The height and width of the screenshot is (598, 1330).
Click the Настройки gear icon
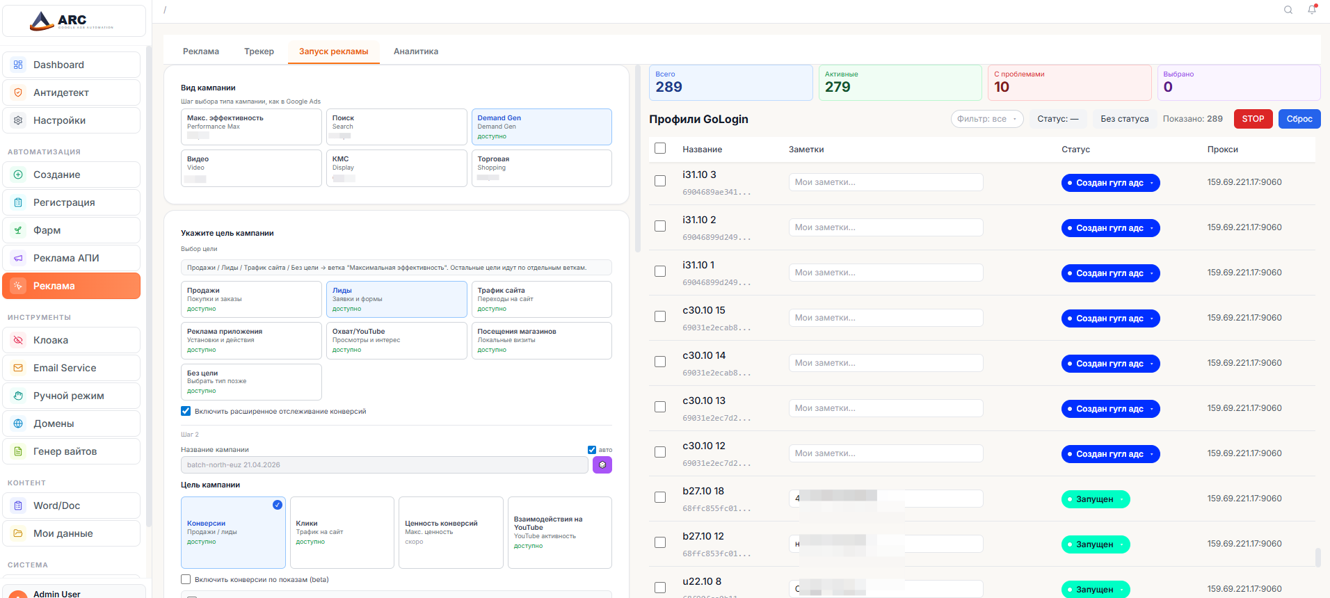click(18, 120)
